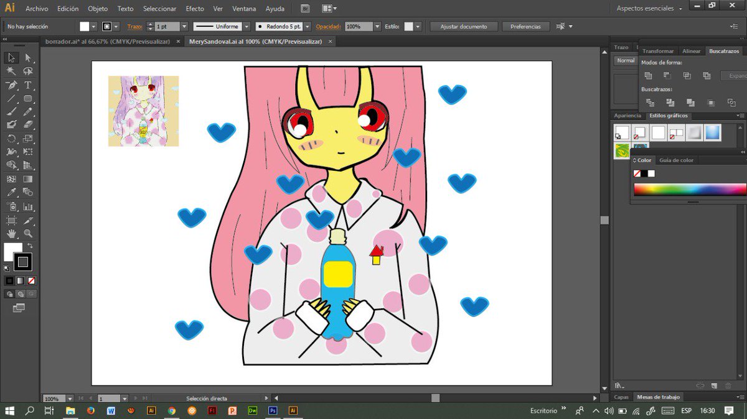Select the Scale tool
The height and width of the screenshot is (419, 747).
[28, 139]
